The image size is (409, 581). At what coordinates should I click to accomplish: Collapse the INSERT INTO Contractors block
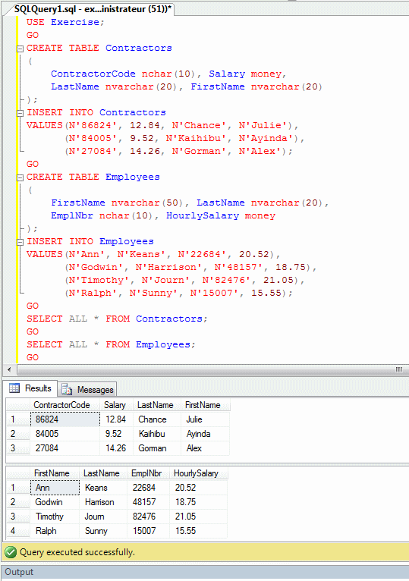(x=20, y=113)
